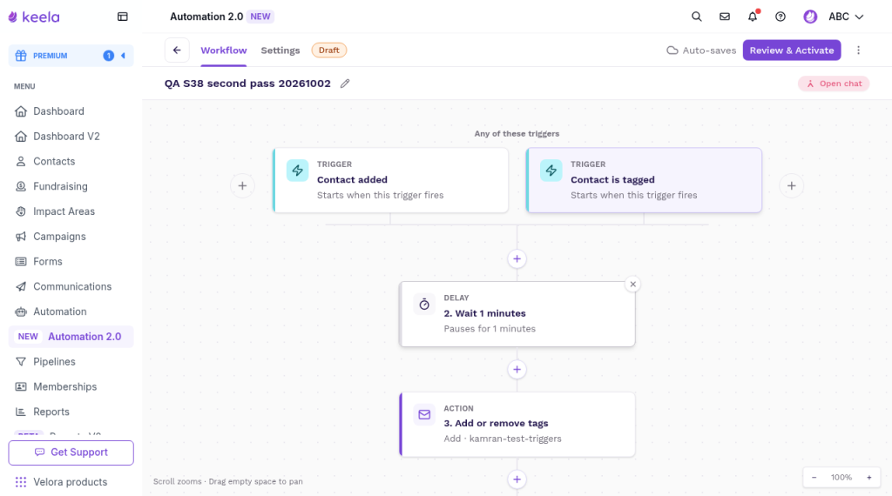Toggle the sidebar layout icon
Viewport: 892px width, 496px height.
tap(122, 17)
